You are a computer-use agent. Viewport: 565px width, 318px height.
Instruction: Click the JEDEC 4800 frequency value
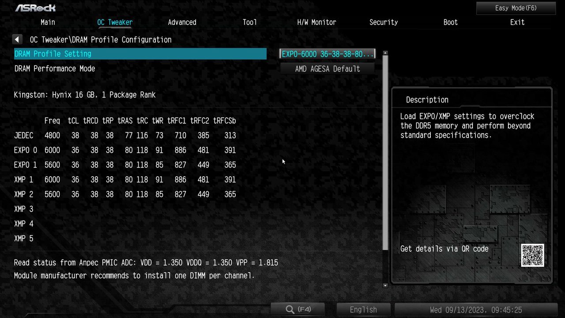(x=52, y=136)
